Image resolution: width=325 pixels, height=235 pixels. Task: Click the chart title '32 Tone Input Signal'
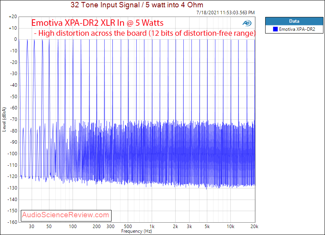point(105,5)
